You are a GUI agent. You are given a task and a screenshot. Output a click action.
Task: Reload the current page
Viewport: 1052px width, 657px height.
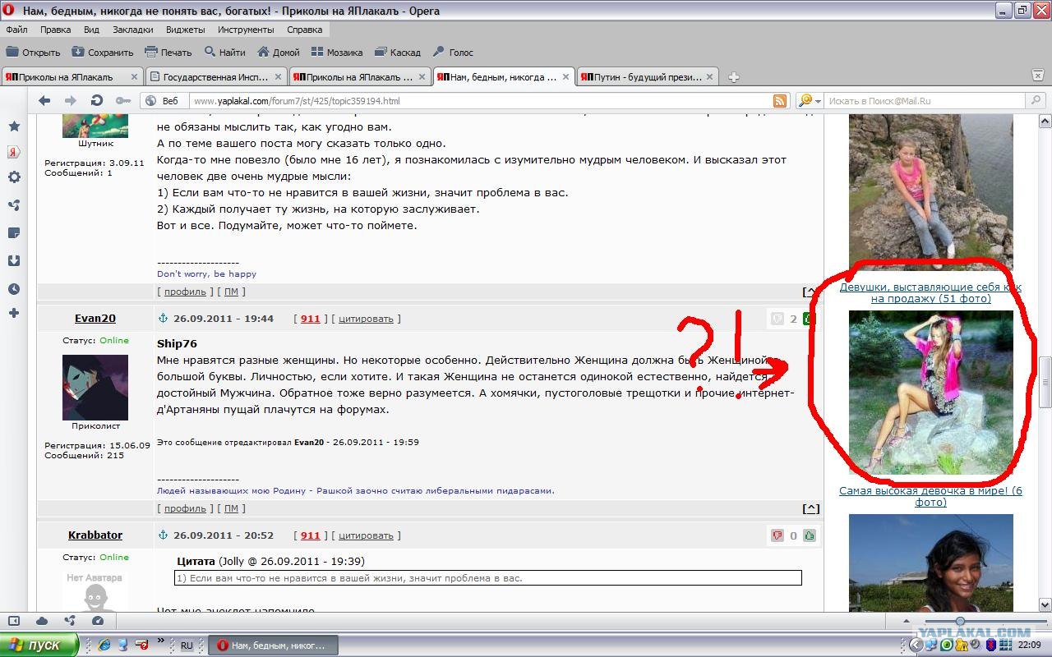coord(97,101)
